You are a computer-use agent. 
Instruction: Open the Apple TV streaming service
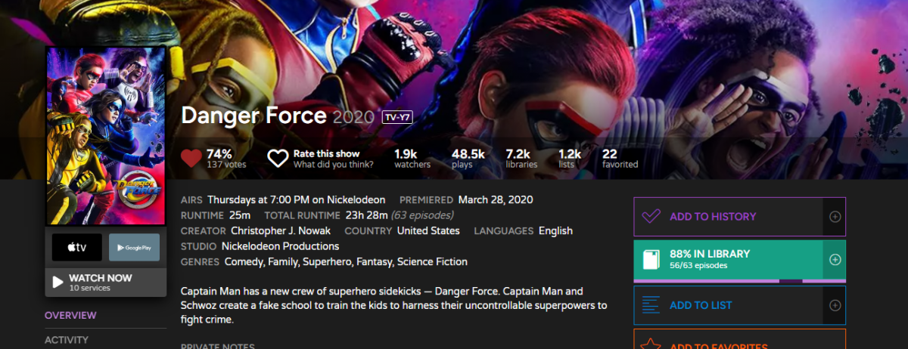pos(76,247)
